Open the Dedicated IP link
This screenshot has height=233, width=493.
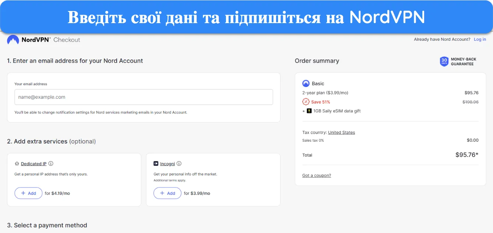[x=34, y=164]
